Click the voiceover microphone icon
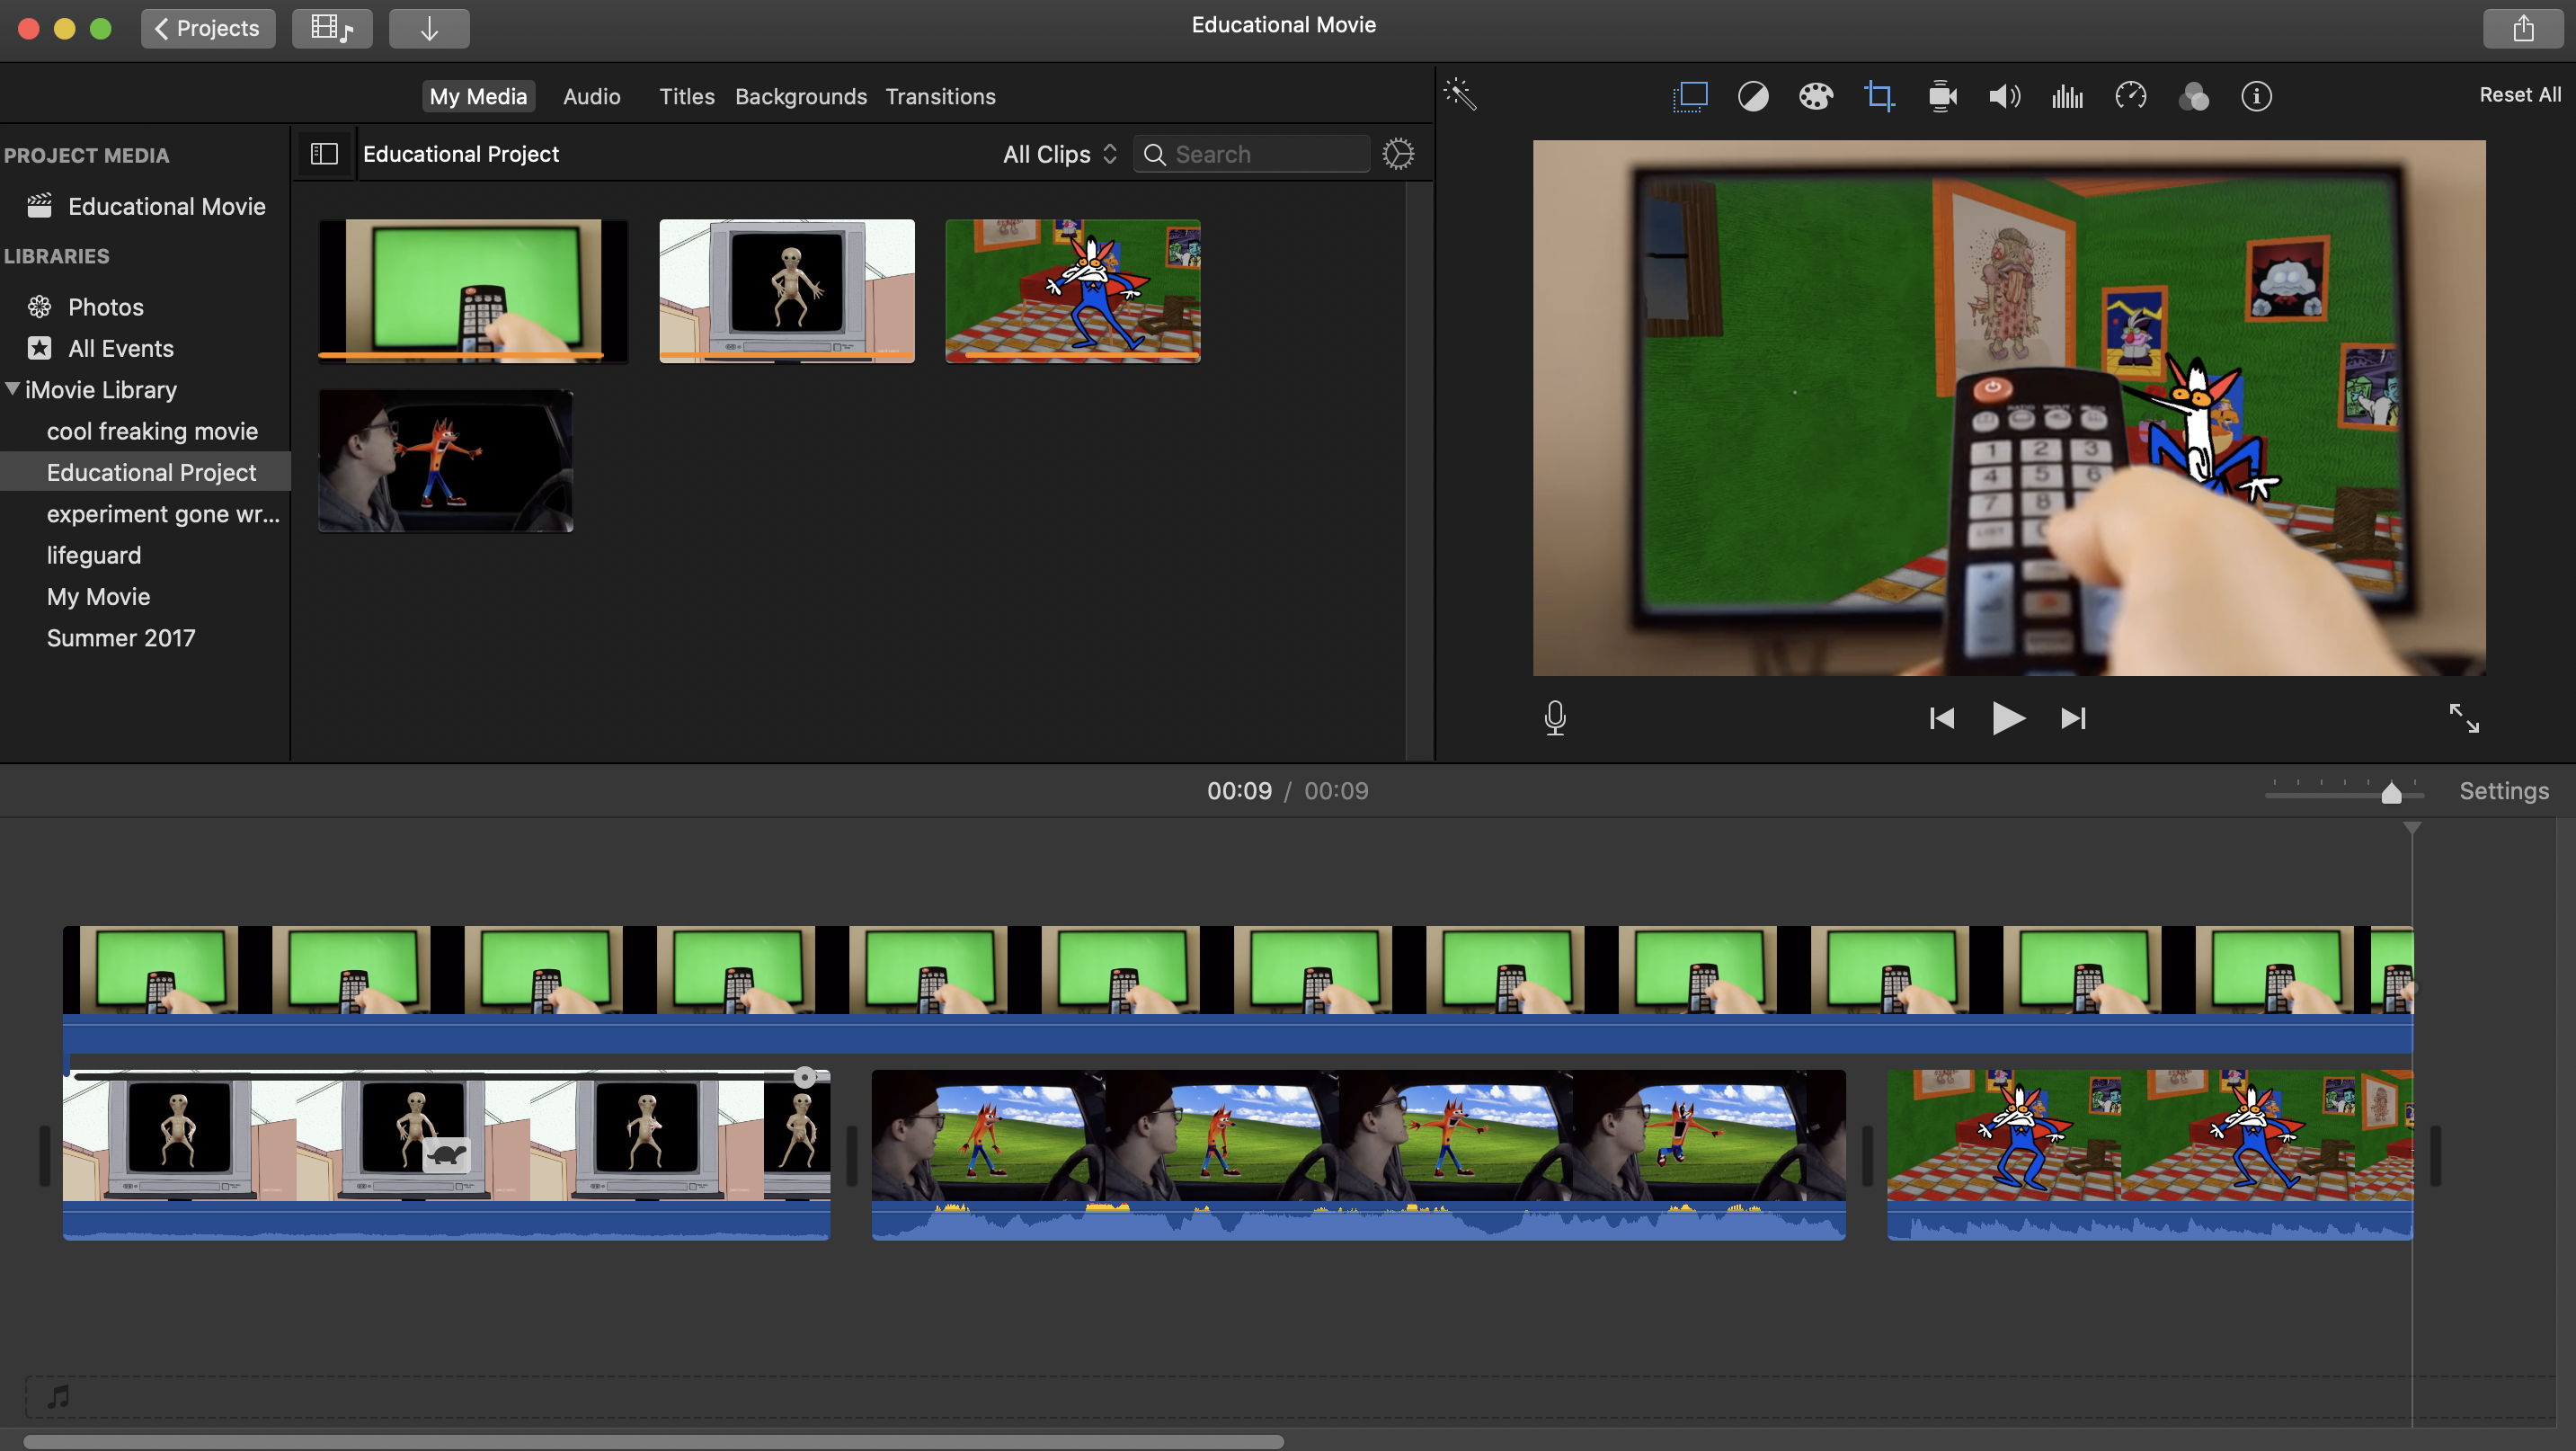The height and width of the screenshot is (1451, 2576). [x=1555, y=718]
